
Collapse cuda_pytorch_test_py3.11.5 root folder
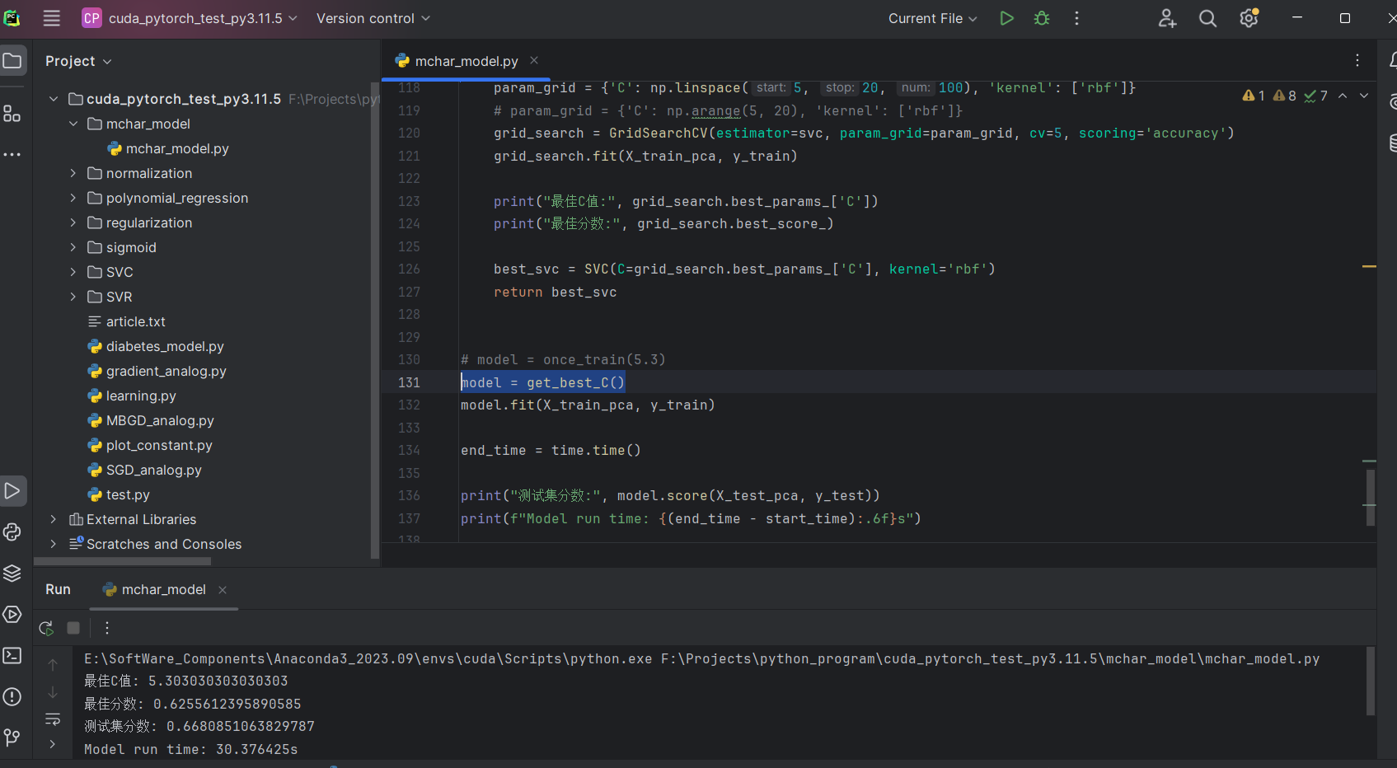pos(54,99)
